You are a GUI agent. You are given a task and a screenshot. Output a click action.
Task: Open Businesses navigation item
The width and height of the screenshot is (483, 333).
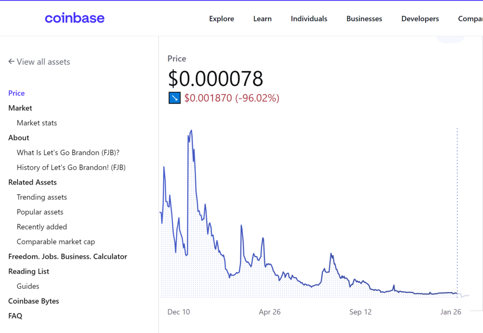[x=364, y=19]
